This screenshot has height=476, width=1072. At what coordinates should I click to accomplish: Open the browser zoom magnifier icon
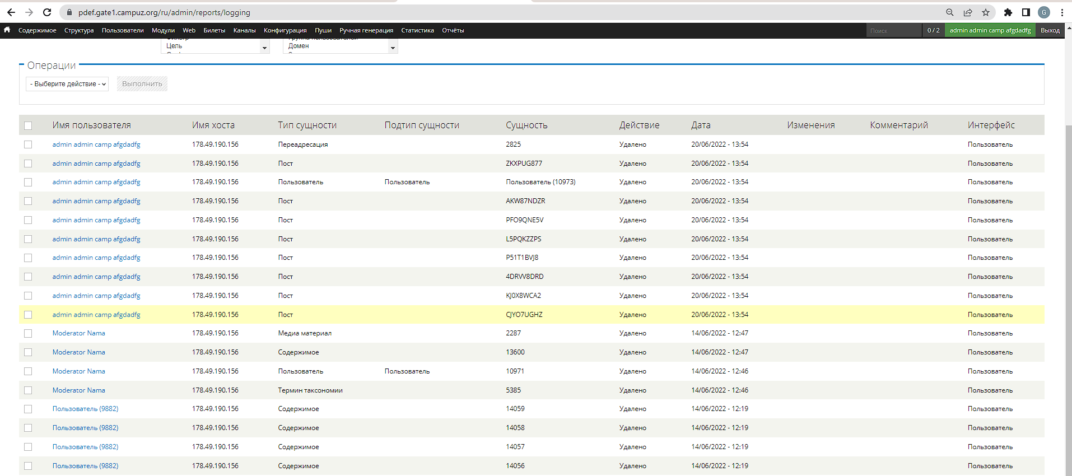click(950, 12)
